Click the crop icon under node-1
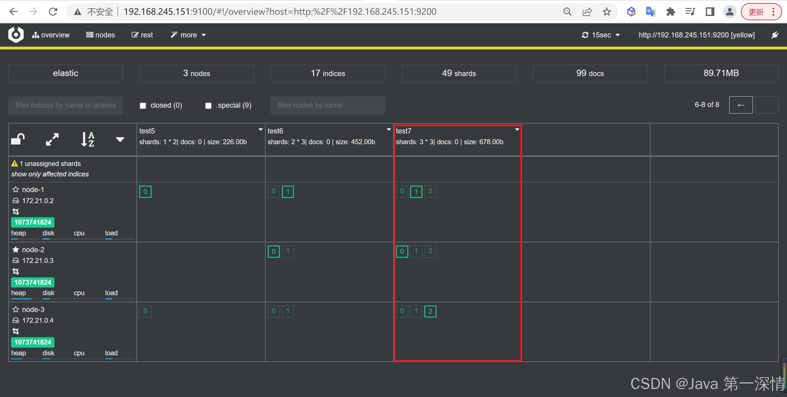The height and width of the screenshot is (397, 787). [x=16, y=211]
